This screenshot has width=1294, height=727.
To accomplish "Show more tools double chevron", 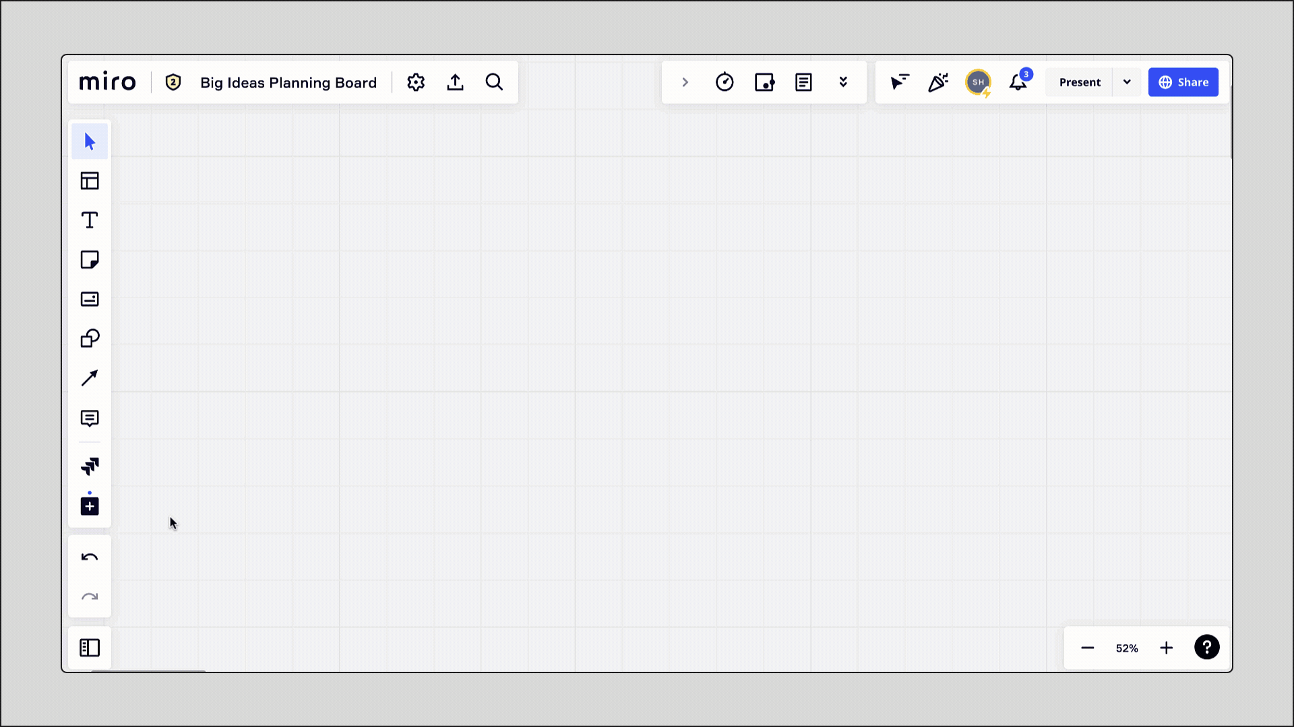I will click(843, 82).
